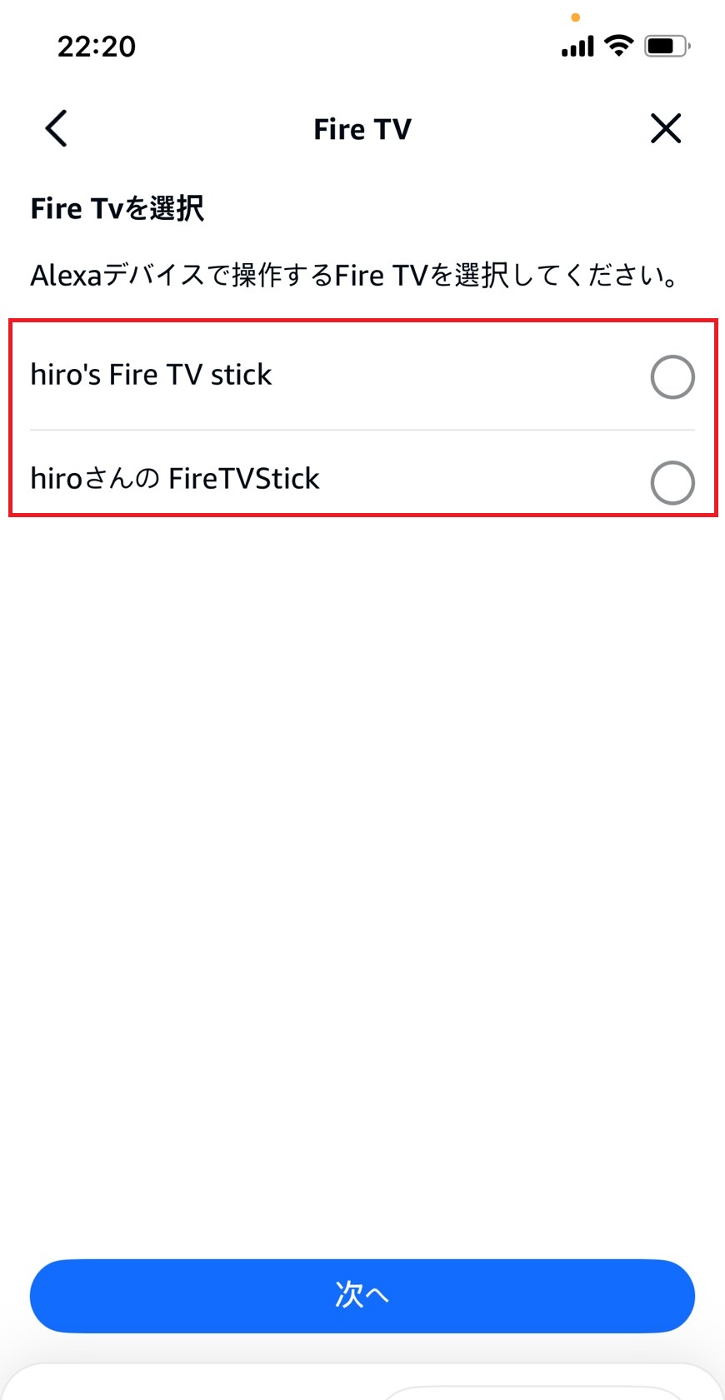Tap the left-pointing navigation arrow
The height and width of the screenshot is (1400, 725).
point(55,128)
